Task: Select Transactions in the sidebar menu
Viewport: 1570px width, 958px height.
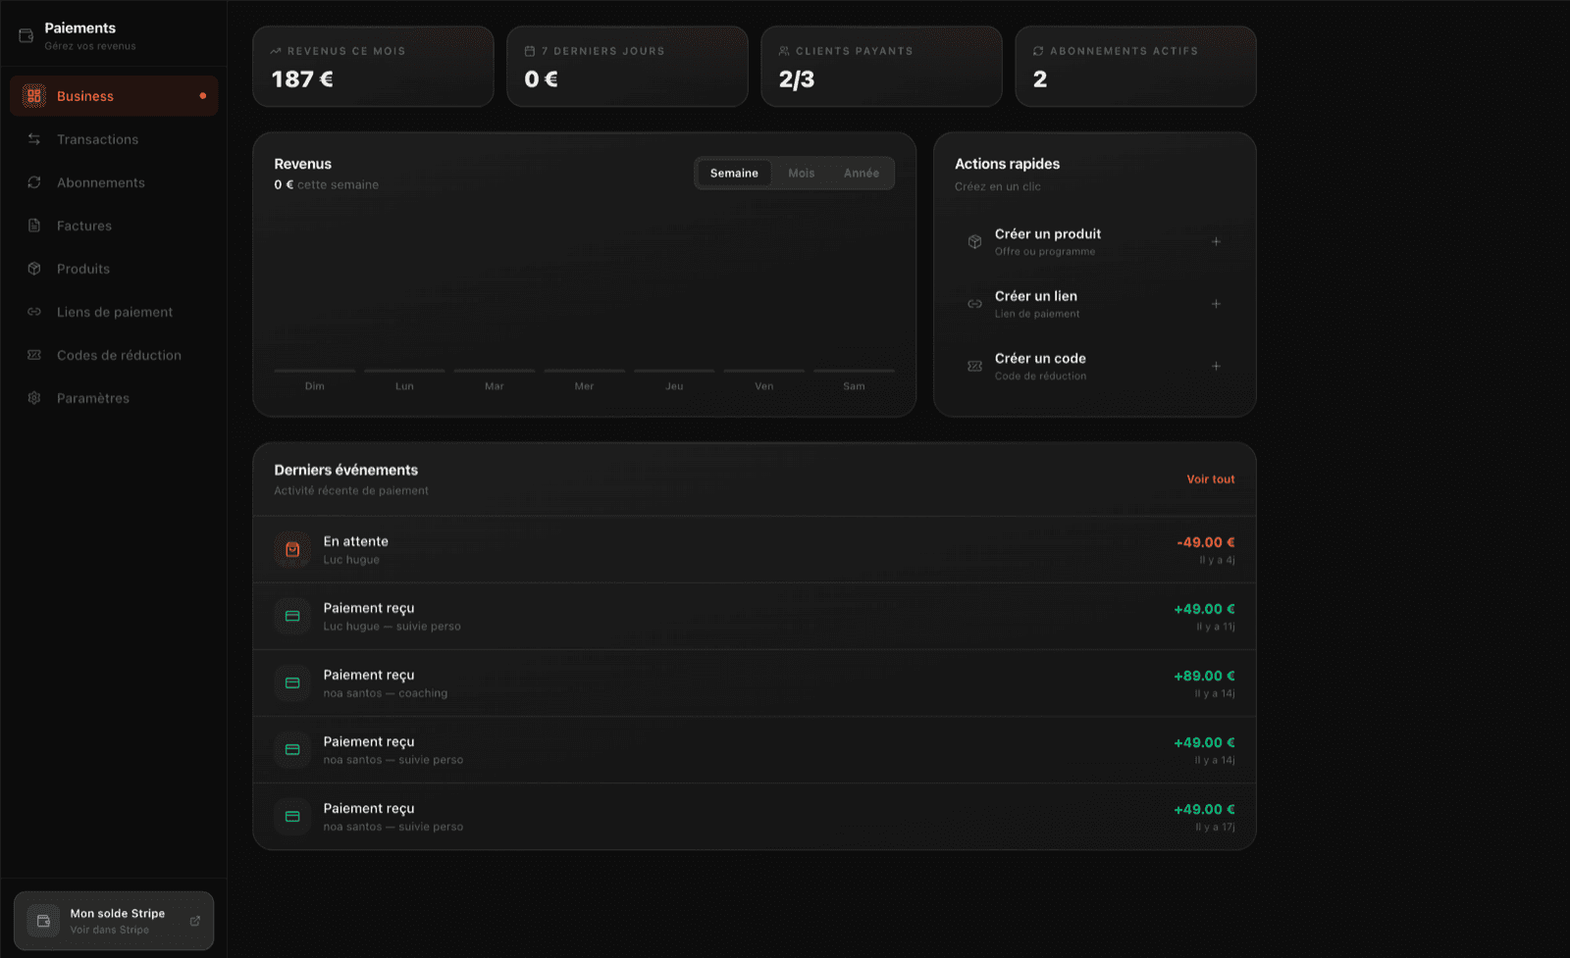Action: pyautogui.click(x=96, y=138)
